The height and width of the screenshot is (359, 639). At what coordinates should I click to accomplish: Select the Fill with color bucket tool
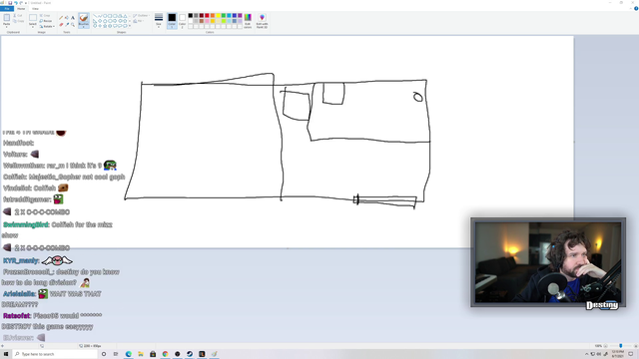[67, 18]
